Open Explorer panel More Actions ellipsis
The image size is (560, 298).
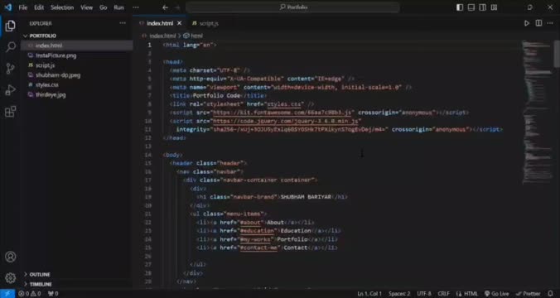pyautogui.click(x=123, y=23)
